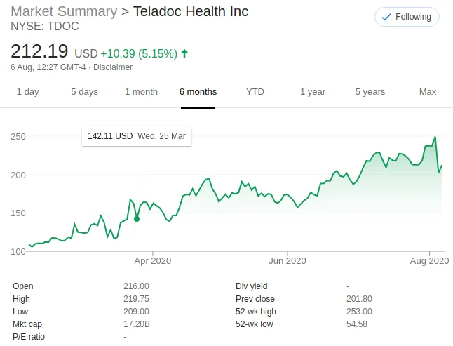Viewport: 453px width, 346px height.
Task: Select the 1 day tab
Action: (x=27, y=92)
